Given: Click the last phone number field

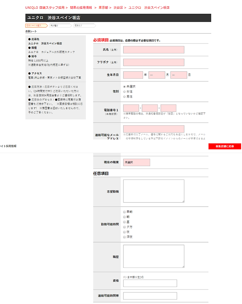Looking at the screenshot, I should click(168, 108).
